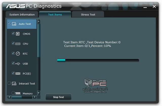Click the test list scroll up arrow
This screenshot has height=106, width=162.
pos(39,21)
